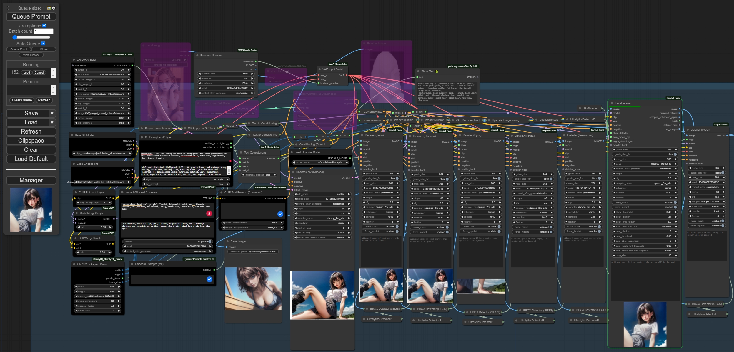Viewport: 734px width, 352px height.
Task: Click the Batch count input field
Action: pyautogui.click(x=44, y=31)
